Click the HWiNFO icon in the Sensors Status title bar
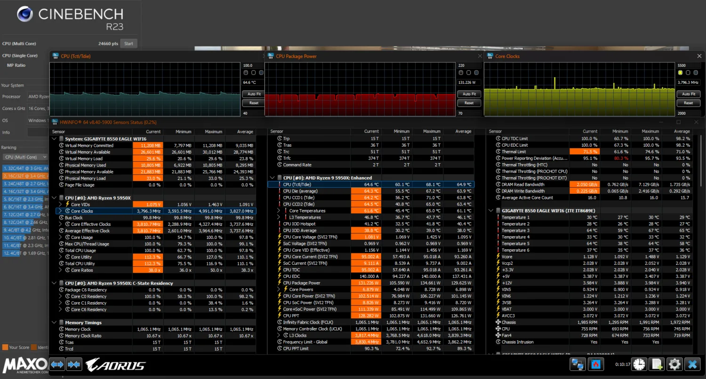This screenshot has height=379, width=706. click(x=55, y=122)
